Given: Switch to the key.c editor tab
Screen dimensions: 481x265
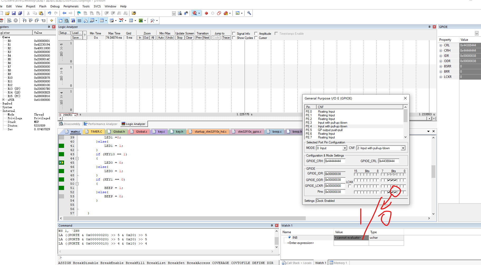Looking at the screenshot, I should point(161,132).
